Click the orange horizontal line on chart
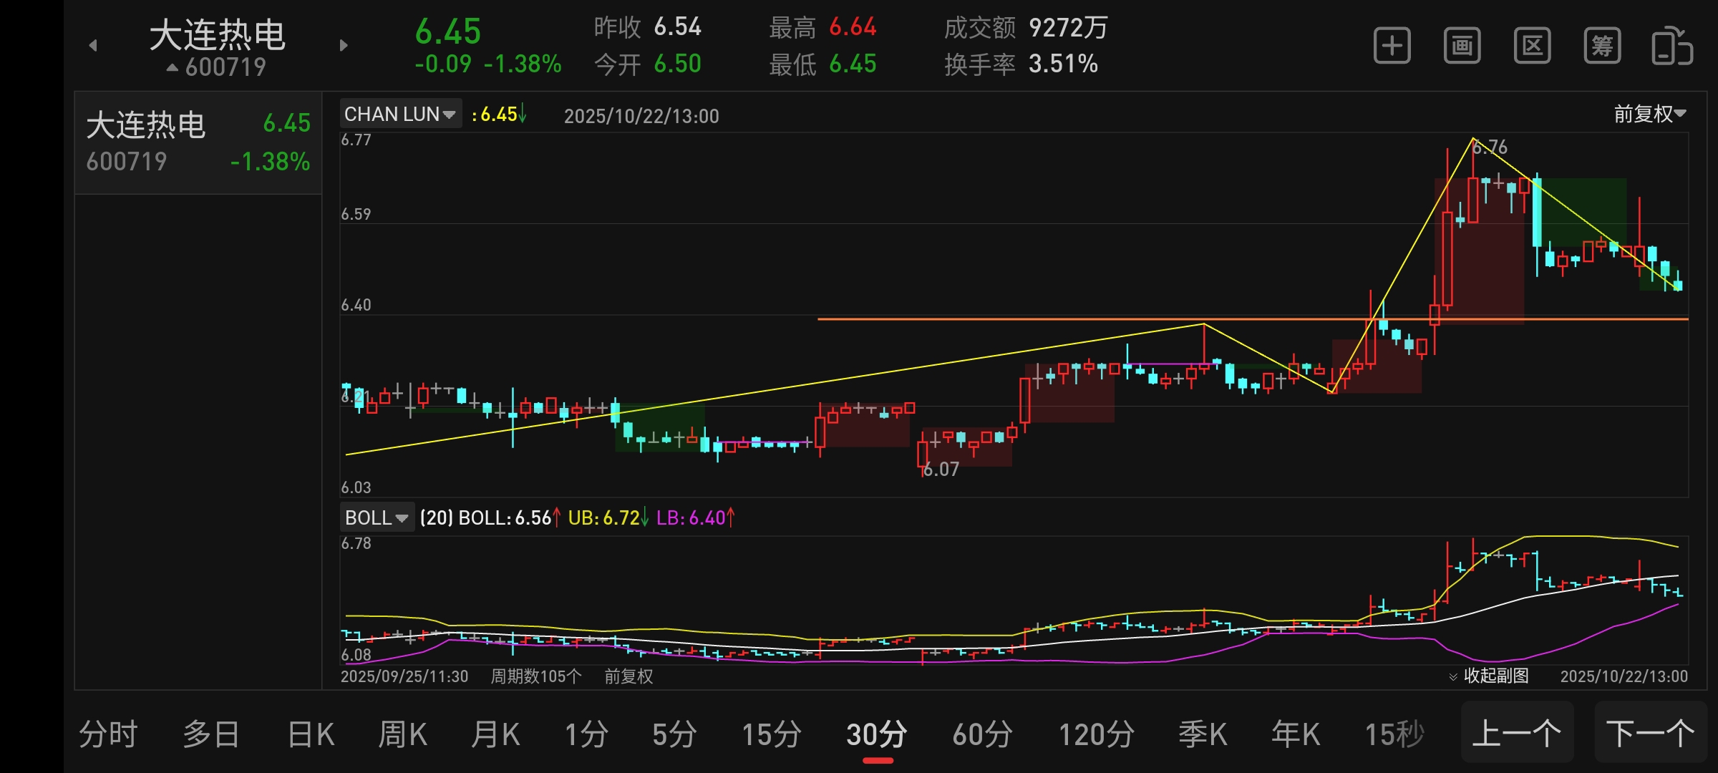The height and width of the screenshot is (773, 1718). click(1002, 319)
